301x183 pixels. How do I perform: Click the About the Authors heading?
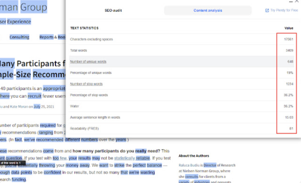[194, 155]
